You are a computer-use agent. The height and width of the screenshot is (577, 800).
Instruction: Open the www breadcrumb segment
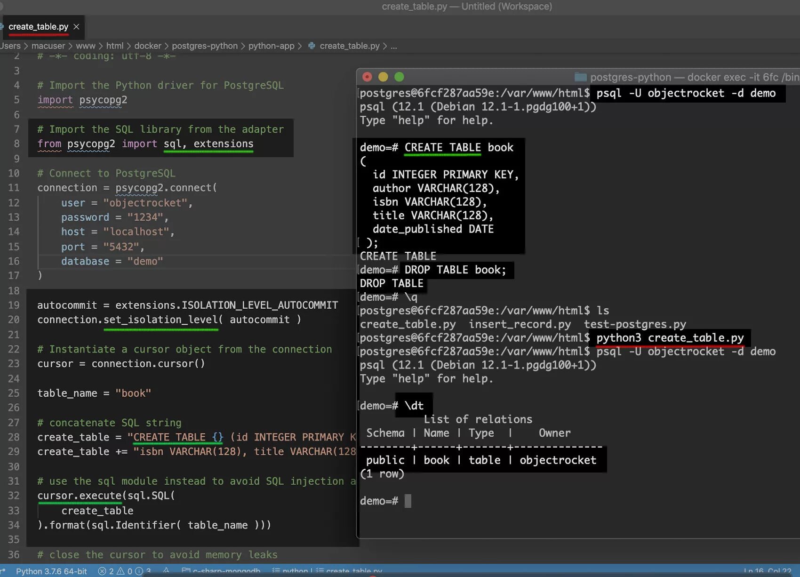click(85, 46)
